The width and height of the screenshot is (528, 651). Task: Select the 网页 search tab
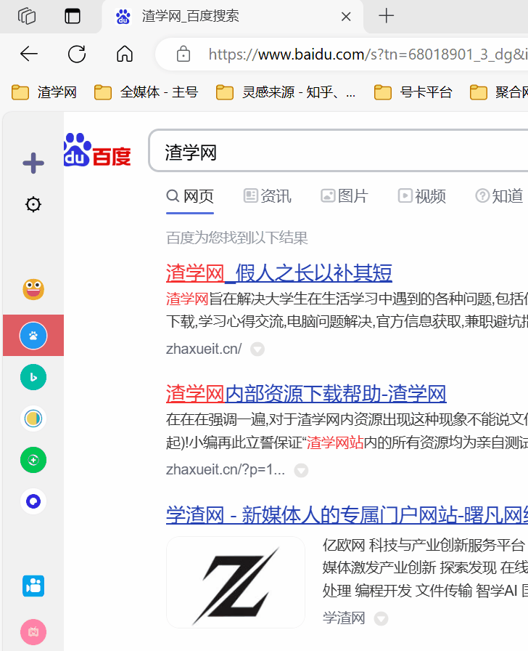pyautogui.click(x=190, y=196)
